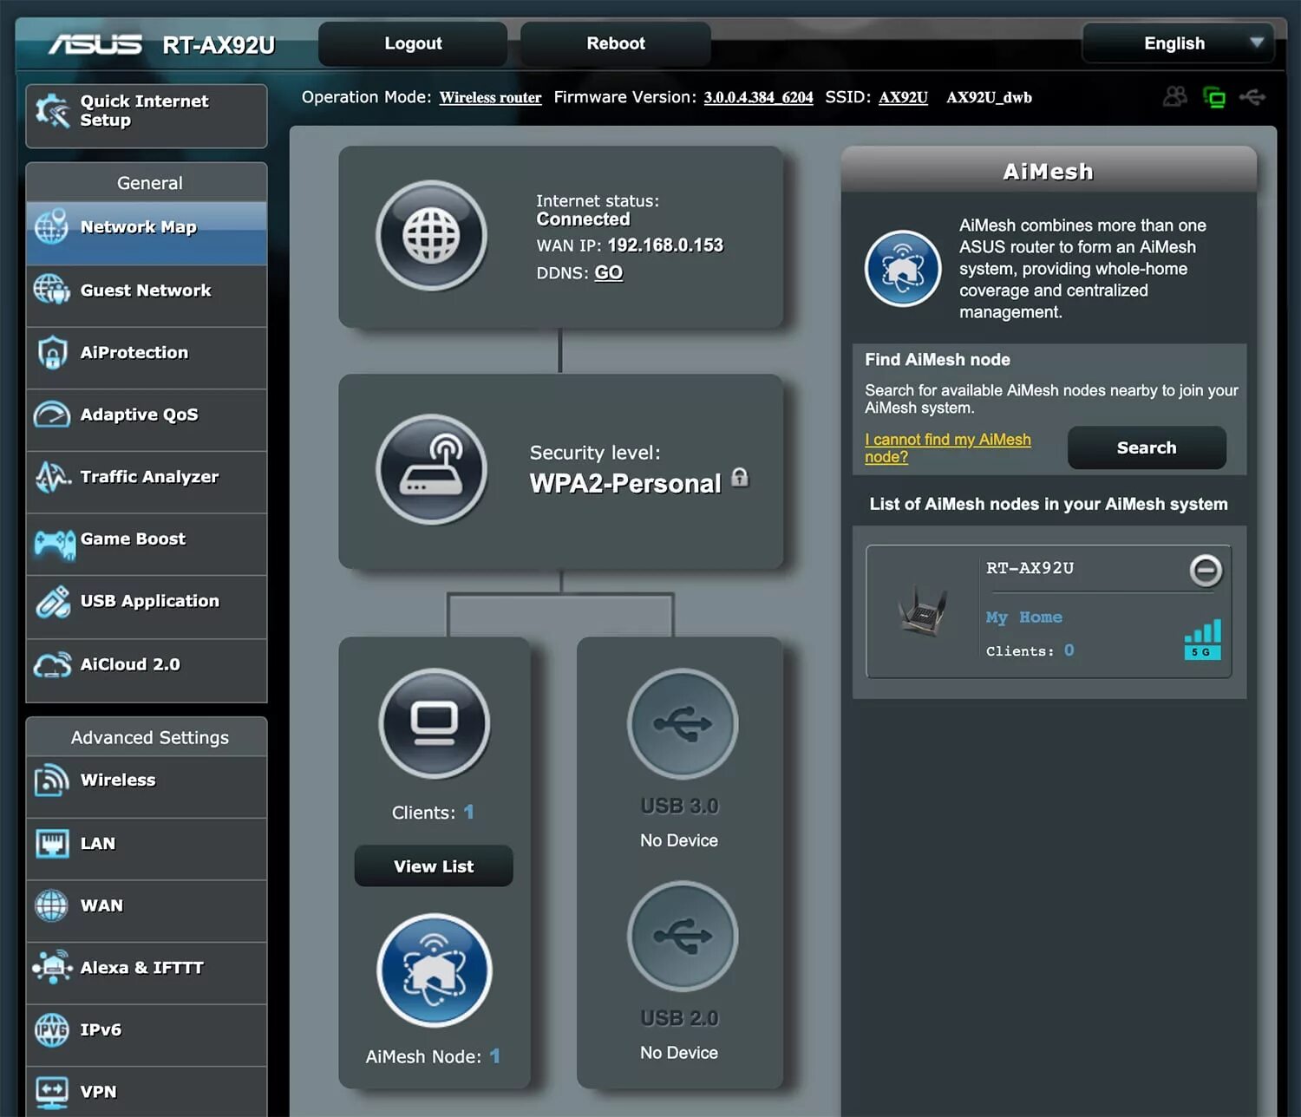Image resolution: width=1301 pixels, height=1117 pixels.
Task: Click the 5G signal strength icon
Action: [x=1202, y=639]
